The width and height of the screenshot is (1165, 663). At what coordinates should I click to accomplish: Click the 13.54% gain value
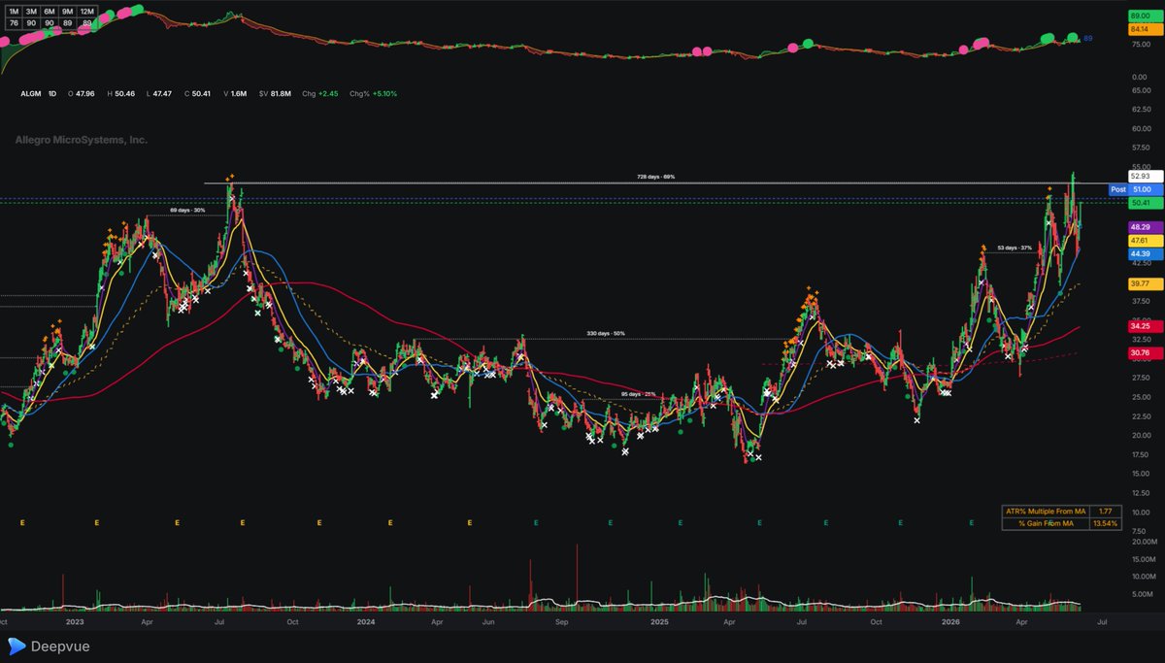pyautogui.click(x=1106, y=524)
